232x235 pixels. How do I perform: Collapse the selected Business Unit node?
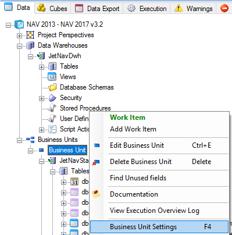tap(30, 151)
